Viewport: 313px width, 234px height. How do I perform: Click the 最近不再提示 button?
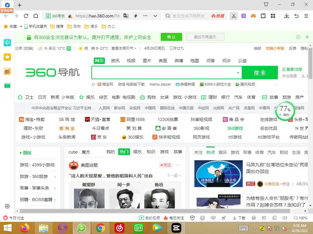pos(205,37)
